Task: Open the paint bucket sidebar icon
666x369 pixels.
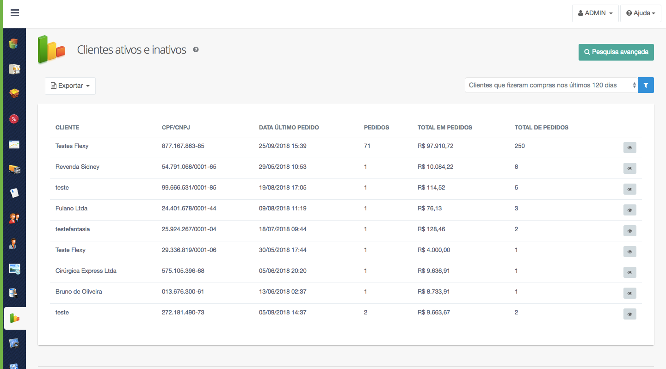Action: 14,293
